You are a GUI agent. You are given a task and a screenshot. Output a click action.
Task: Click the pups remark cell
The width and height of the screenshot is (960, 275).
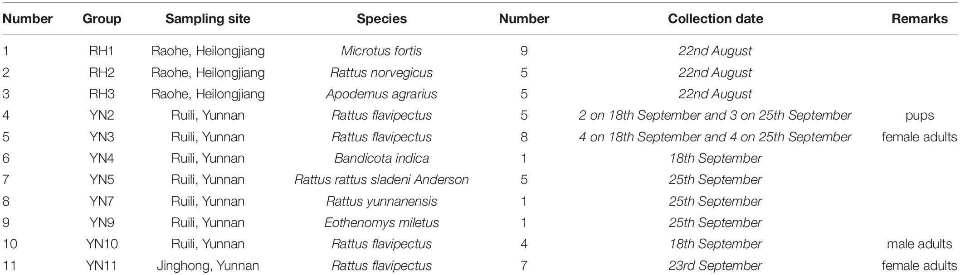point(919,116)
